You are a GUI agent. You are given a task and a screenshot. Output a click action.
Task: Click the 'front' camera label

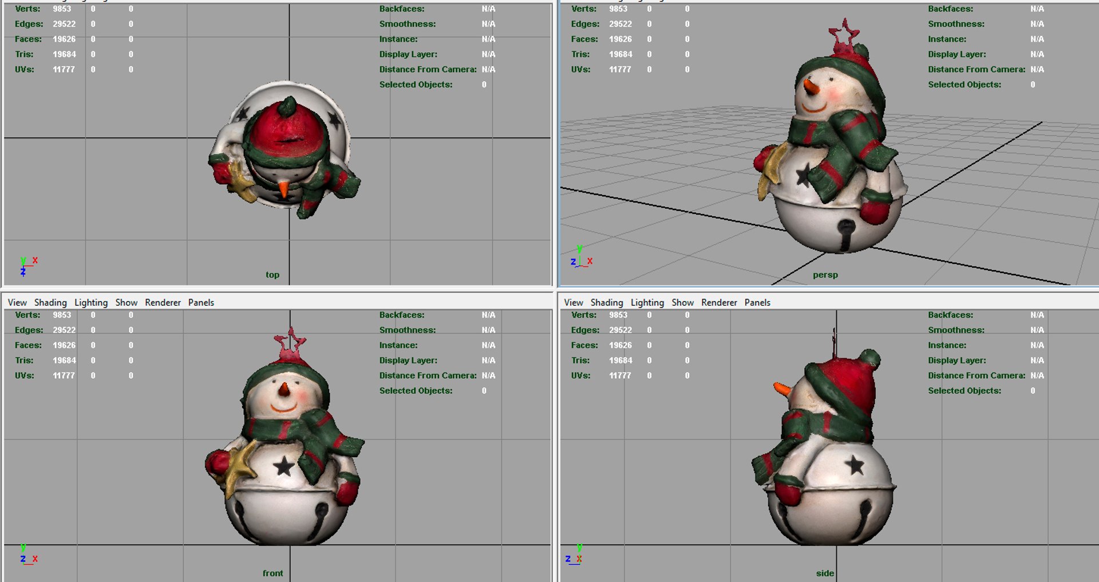click(x=273, y=573)
